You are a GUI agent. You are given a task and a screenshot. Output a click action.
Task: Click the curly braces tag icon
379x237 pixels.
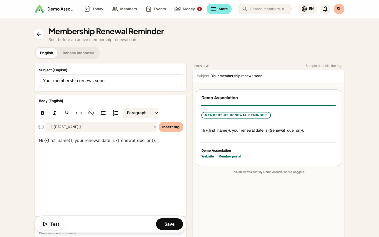41,127
